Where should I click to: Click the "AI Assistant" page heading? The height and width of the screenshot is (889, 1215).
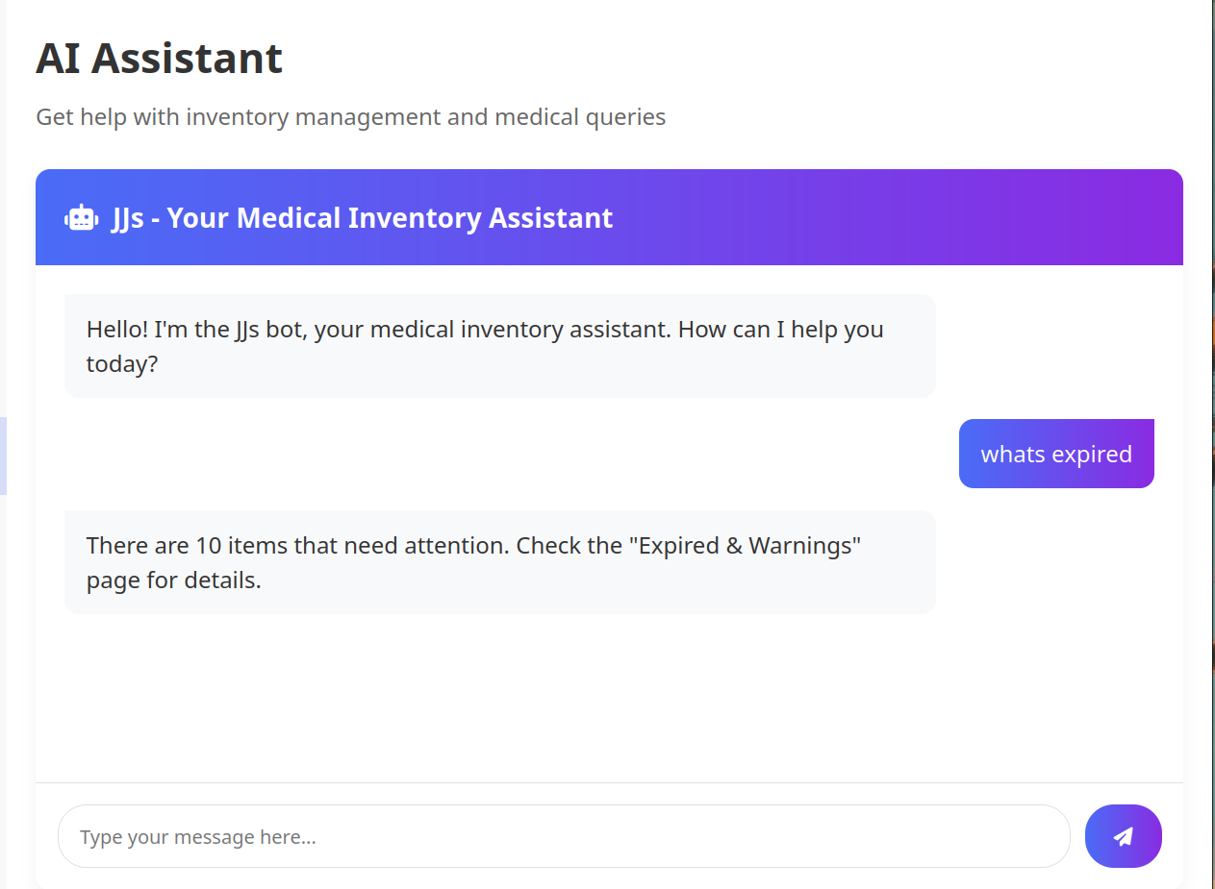(159, 59)
